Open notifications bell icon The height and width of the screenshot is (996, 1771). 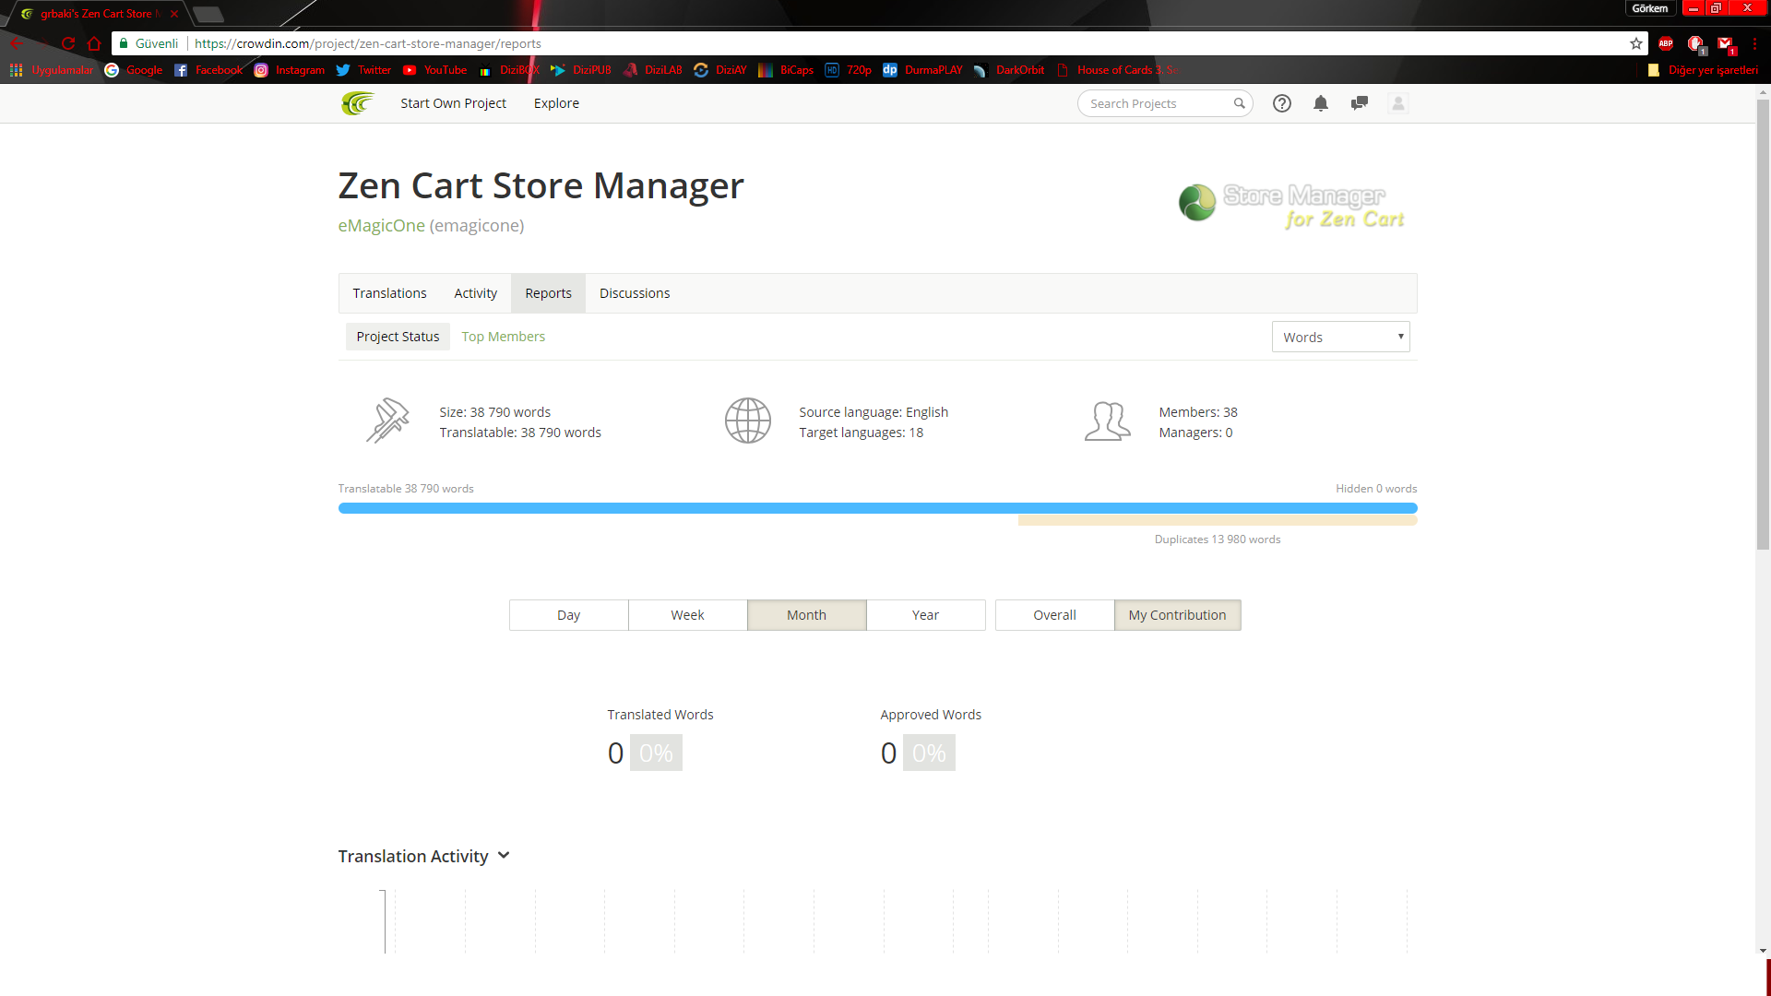(1321, 103)
